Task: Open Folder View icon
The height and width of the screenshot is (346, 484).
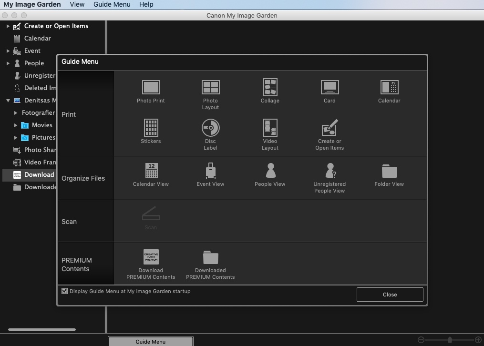Action: pyautogui.click(x=389, y=171)
